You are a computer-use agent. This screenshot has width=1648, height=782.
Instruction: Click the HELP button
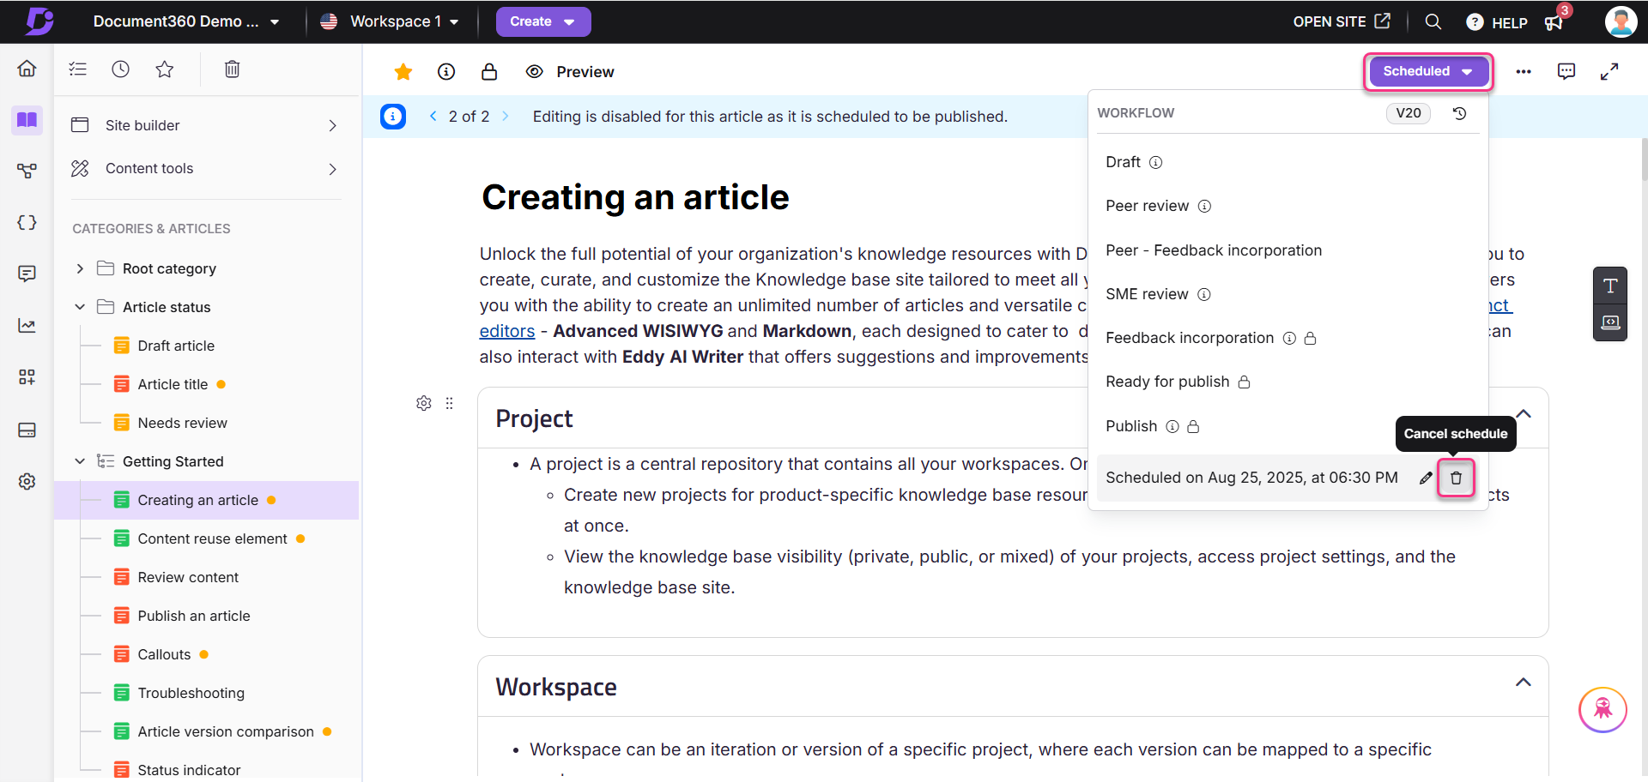coord(1497,22)
